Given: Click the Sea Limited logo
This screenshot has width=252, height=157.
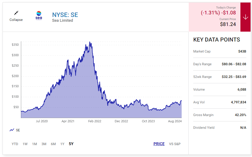Looking at the screenshot, I should (39, 15).
